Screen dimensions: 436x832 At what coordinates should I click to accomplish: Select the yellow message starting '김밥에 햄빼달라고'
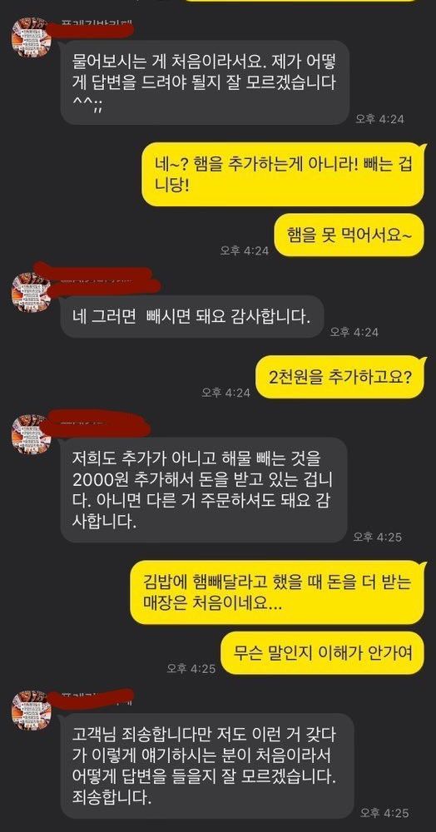click(x=279, y=592)
